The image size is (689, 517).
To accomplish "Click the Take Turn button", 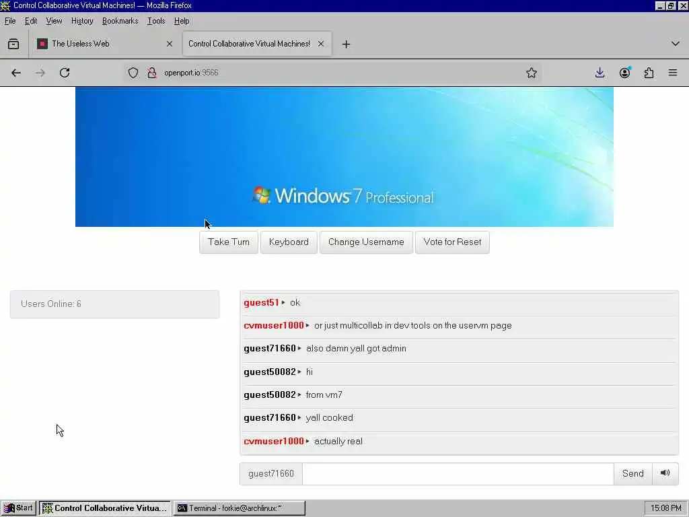I will pos(229,242).
